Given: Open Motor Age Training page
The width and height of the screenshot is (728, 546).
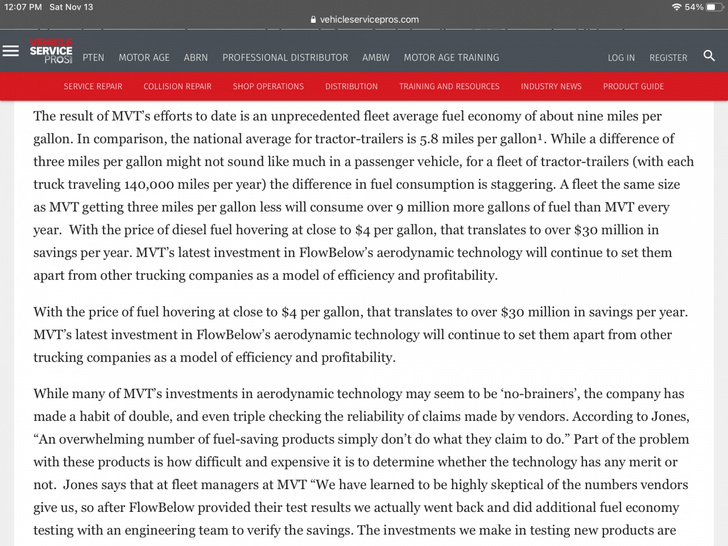Looking at the screenshot, I should [x=451, y=57].
